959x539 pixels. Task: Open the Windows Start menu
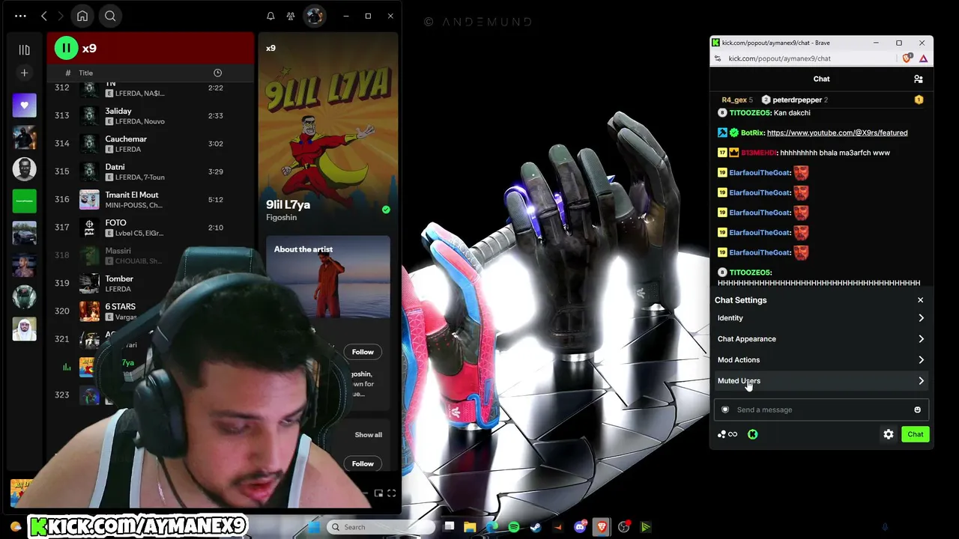314,527
